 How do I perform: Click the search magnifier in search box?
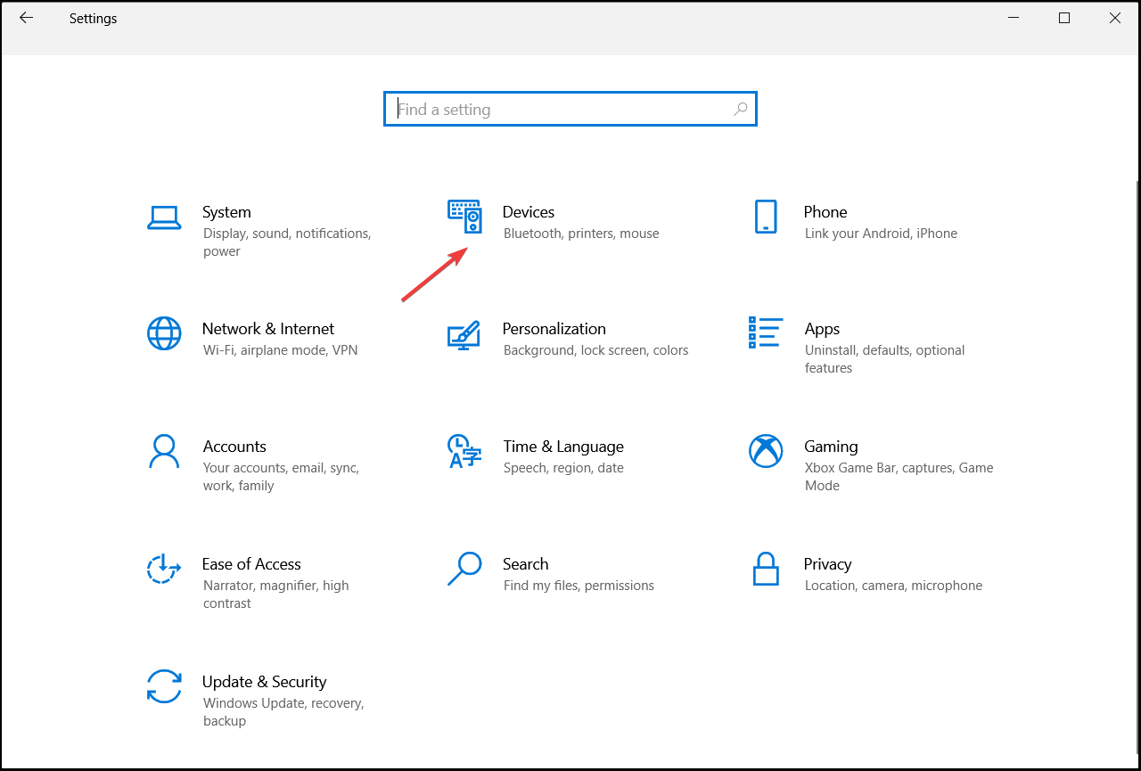click(x=741, y=110)
